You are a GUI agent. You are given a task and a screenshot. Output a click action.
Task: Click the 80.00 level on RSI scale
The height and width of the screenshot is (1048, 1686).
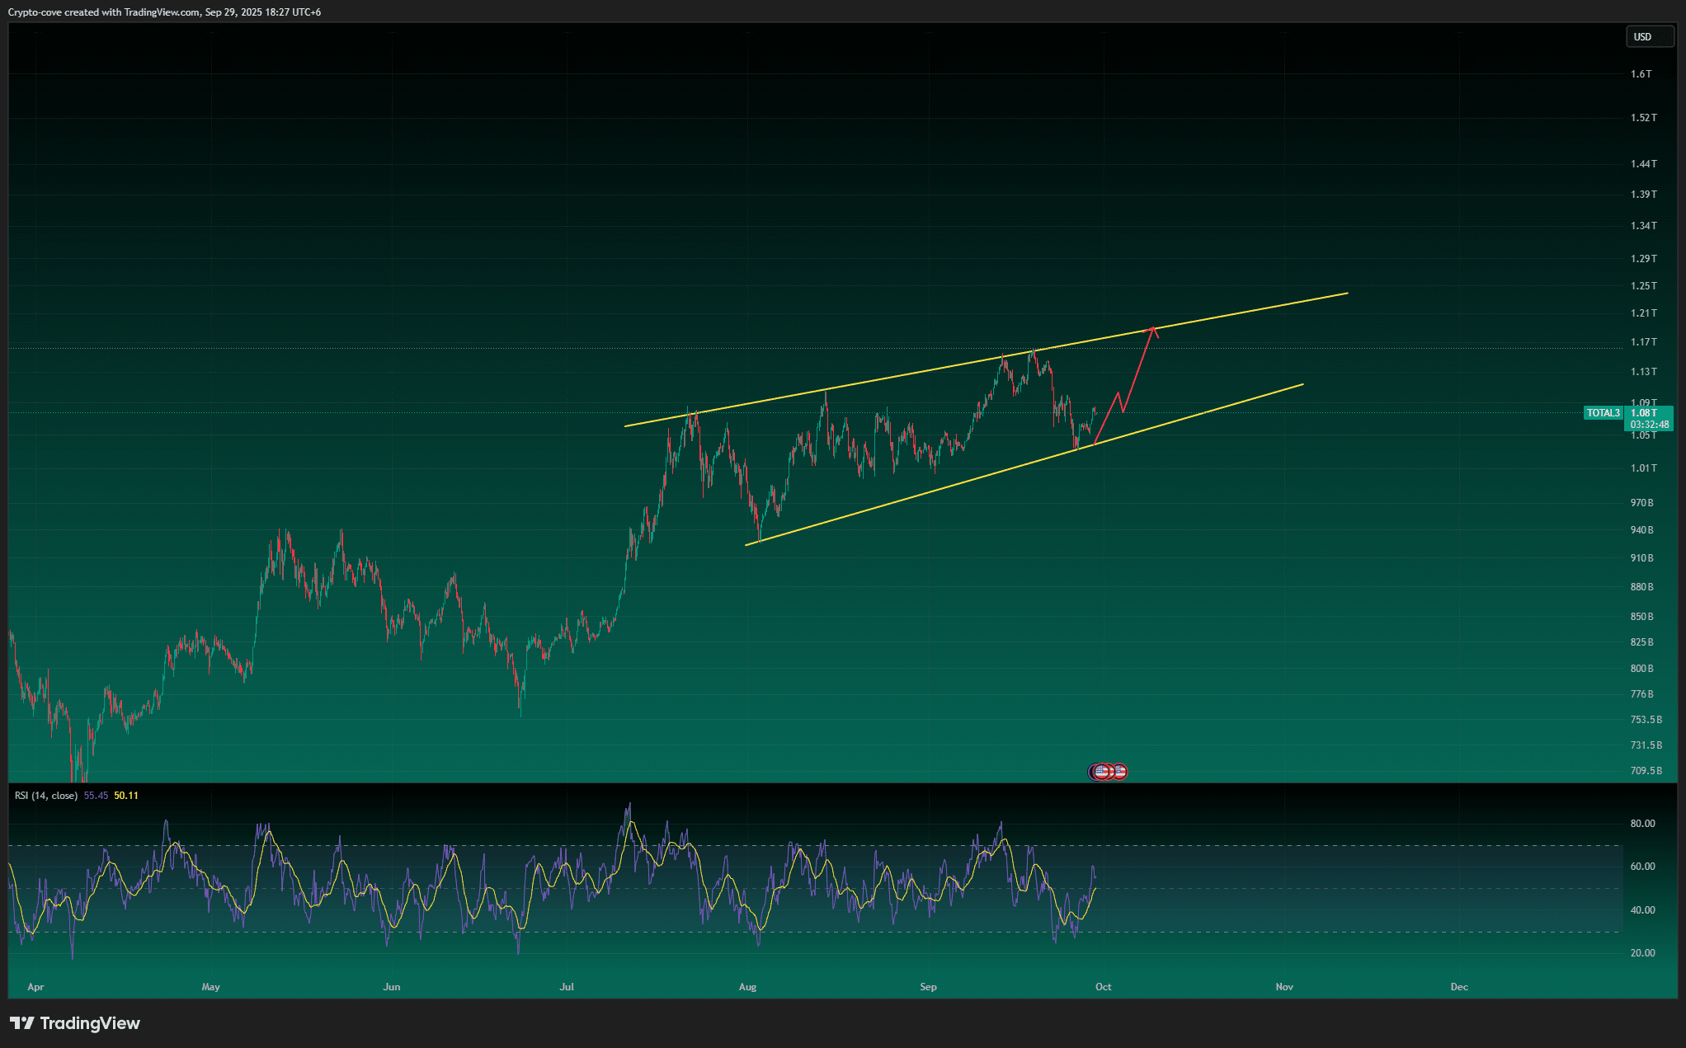click(x=1642, y=824)
